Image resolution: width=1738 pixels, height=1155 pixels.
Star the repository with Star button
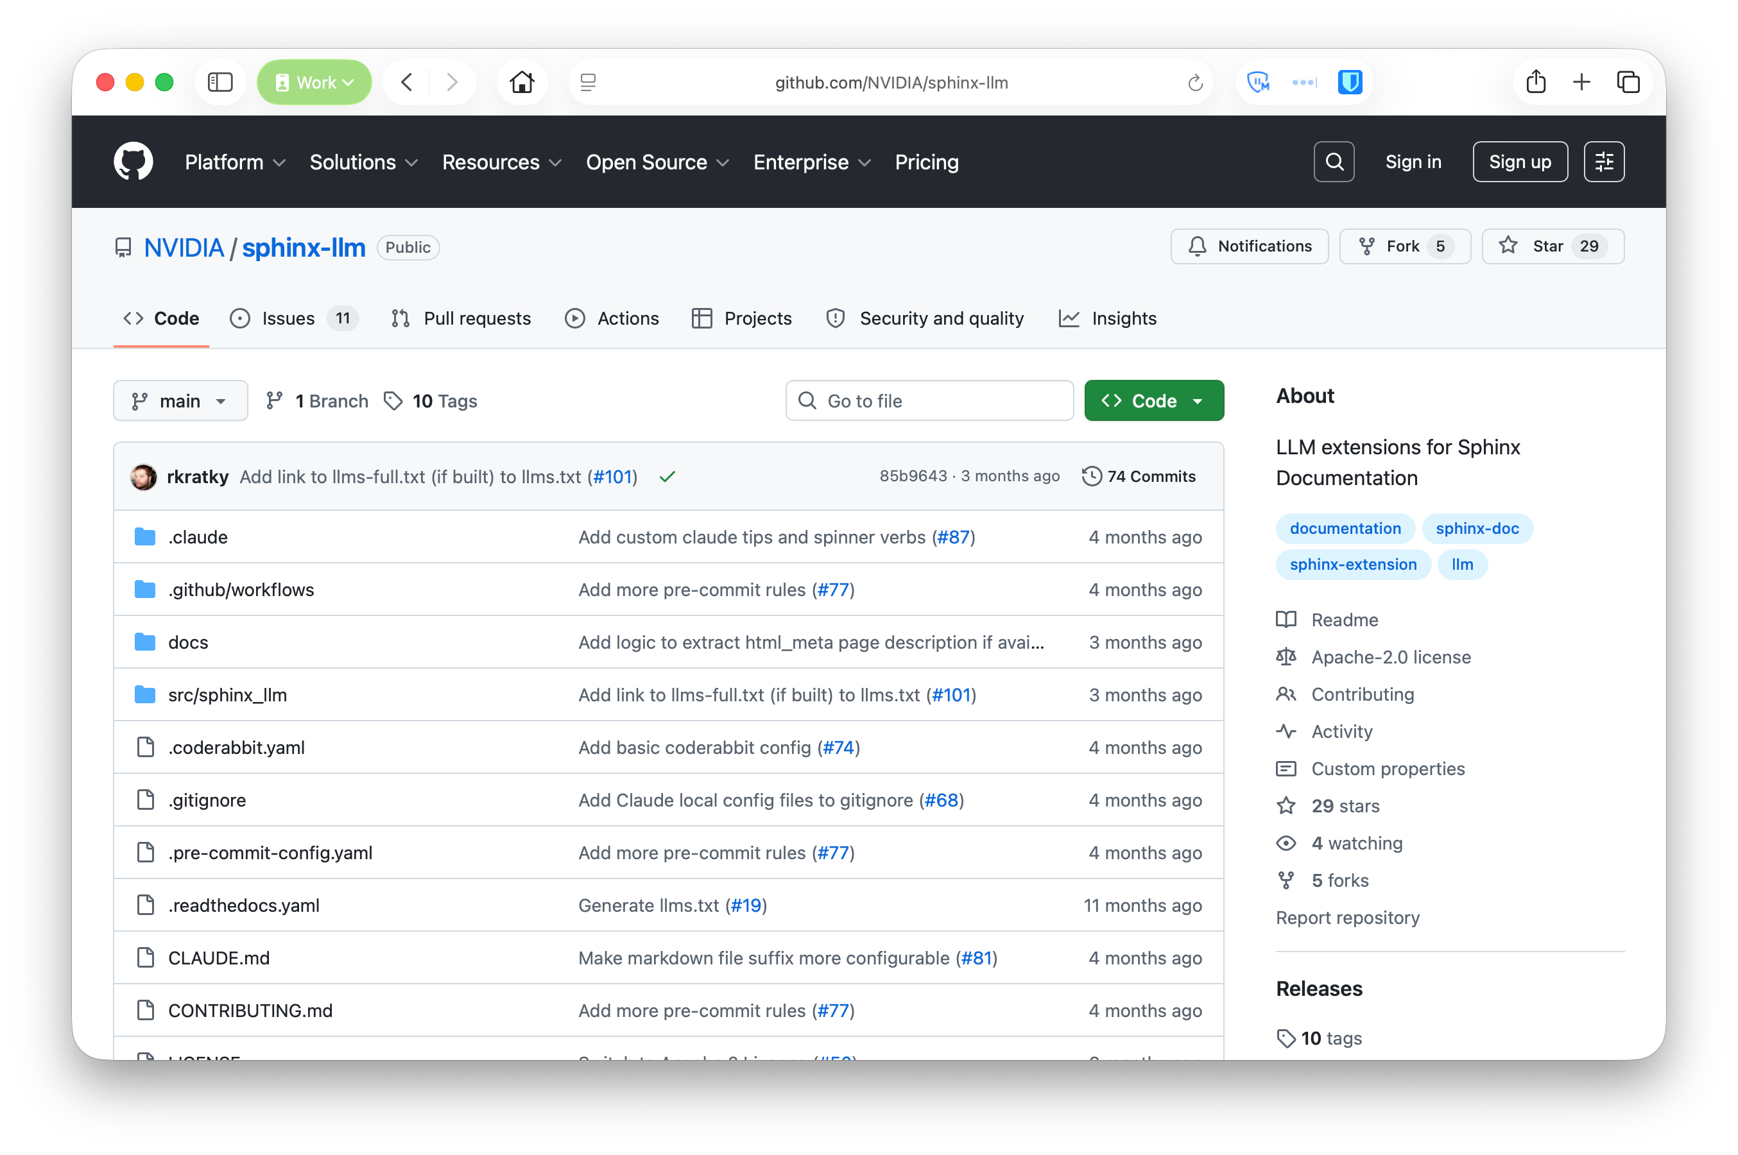click(1553, 246)
